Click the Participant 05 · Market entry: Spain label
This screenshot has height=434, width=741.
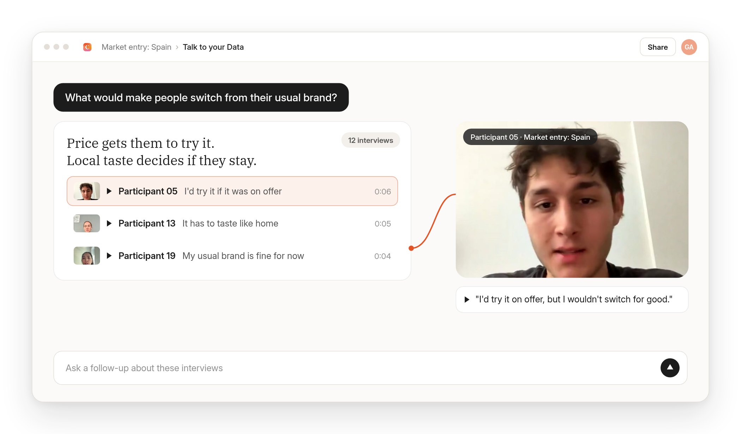[530, 137]
